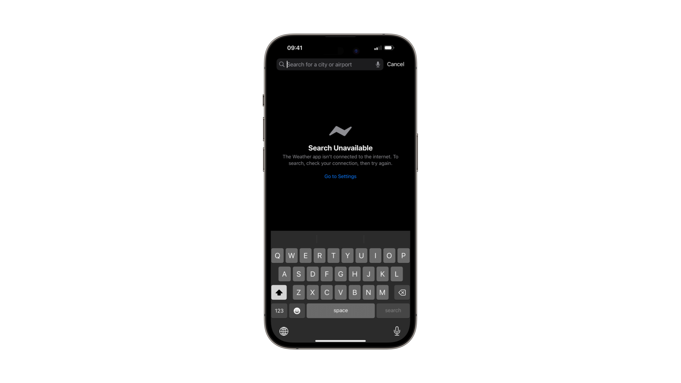Tap the emoji smiley face icon

point(297,311)
